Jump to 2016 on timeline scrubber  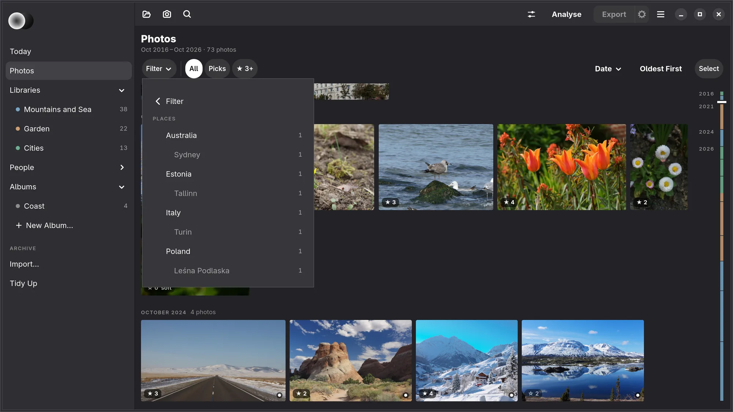tap(706, 94)
